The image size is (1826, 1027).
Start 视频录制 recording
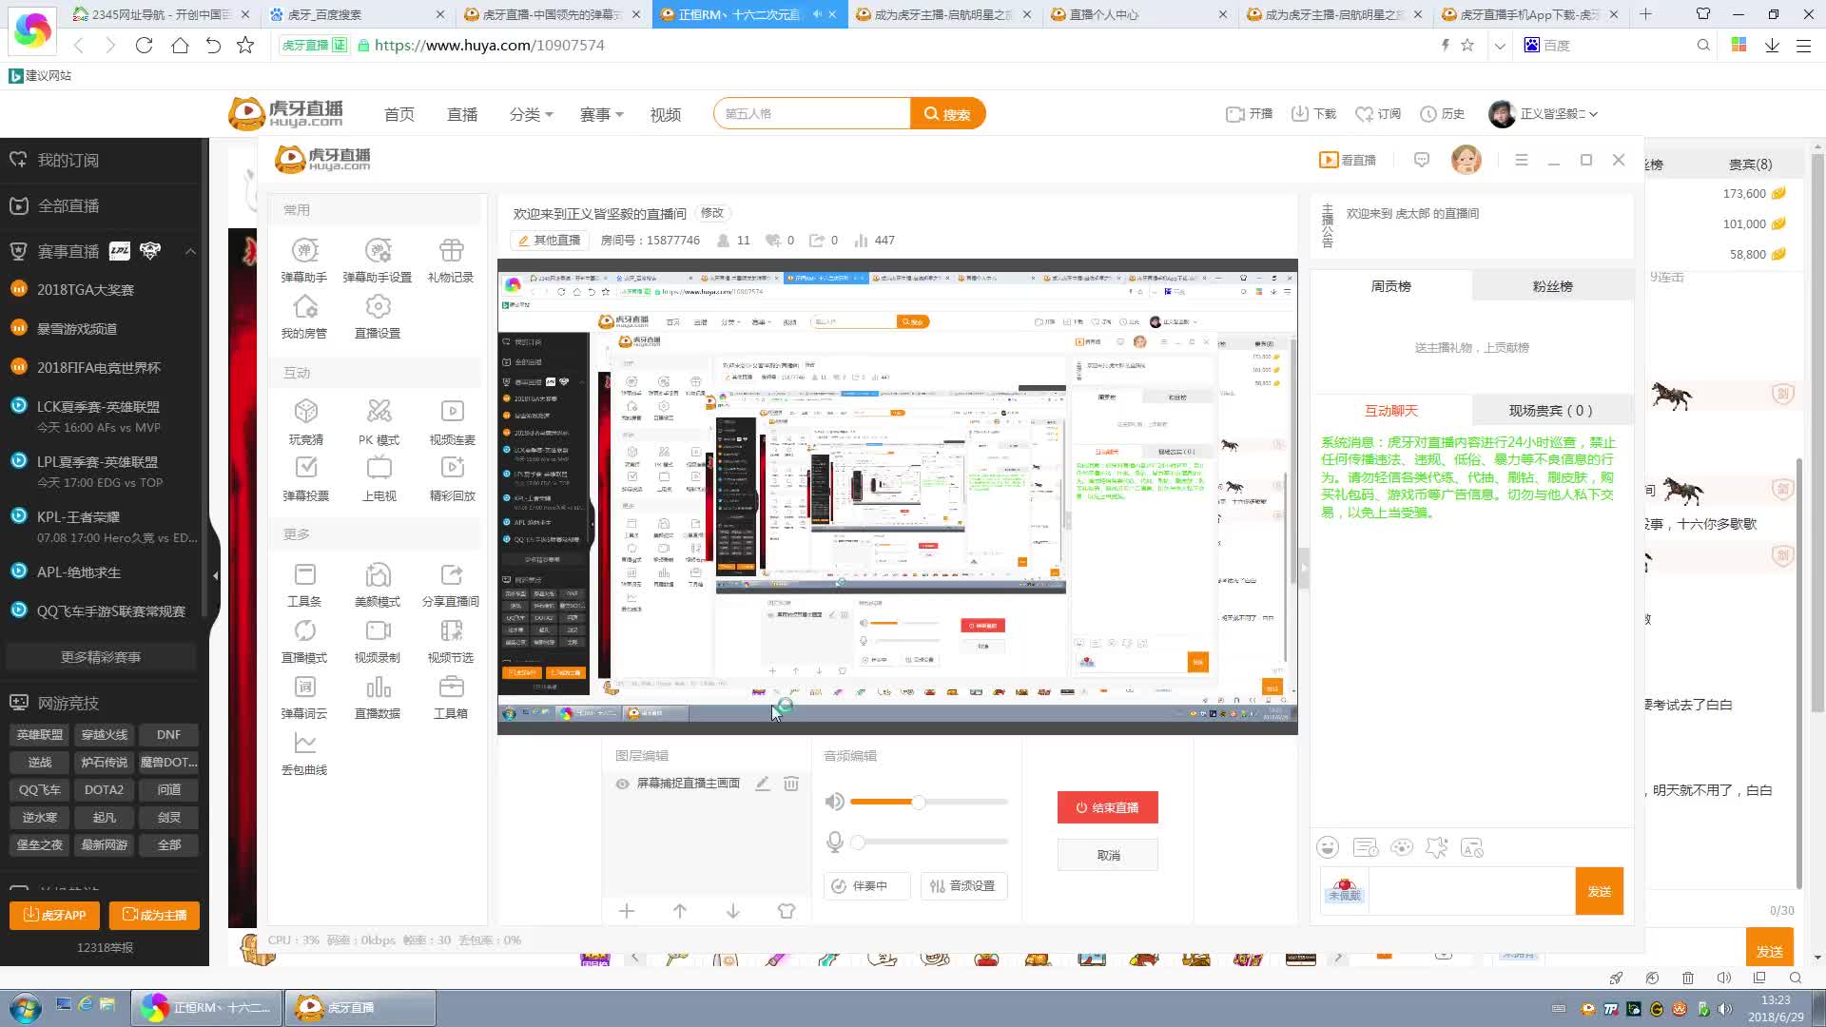tap(378, 640)
